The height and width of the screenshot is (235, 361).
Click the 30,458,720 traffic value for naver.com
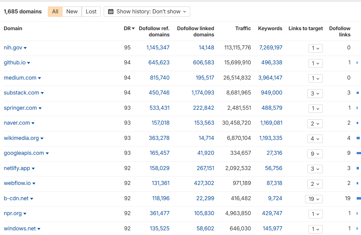[236, 123]
